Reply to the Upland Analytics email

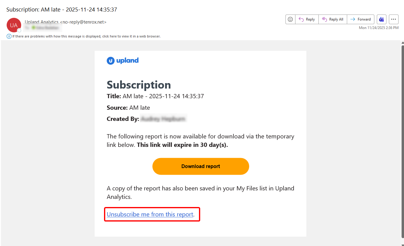coord(307,19)
